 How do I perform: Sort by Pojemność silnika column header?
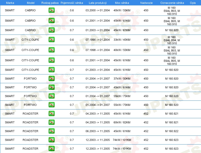click(x=72, y=3)
